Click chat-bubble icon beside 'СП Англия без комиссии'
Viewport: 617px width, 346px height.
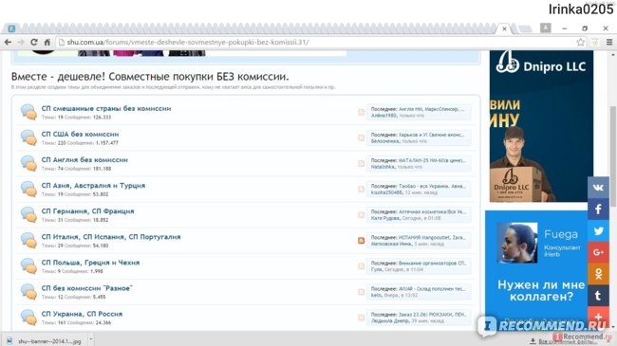[x=28, y=163]
